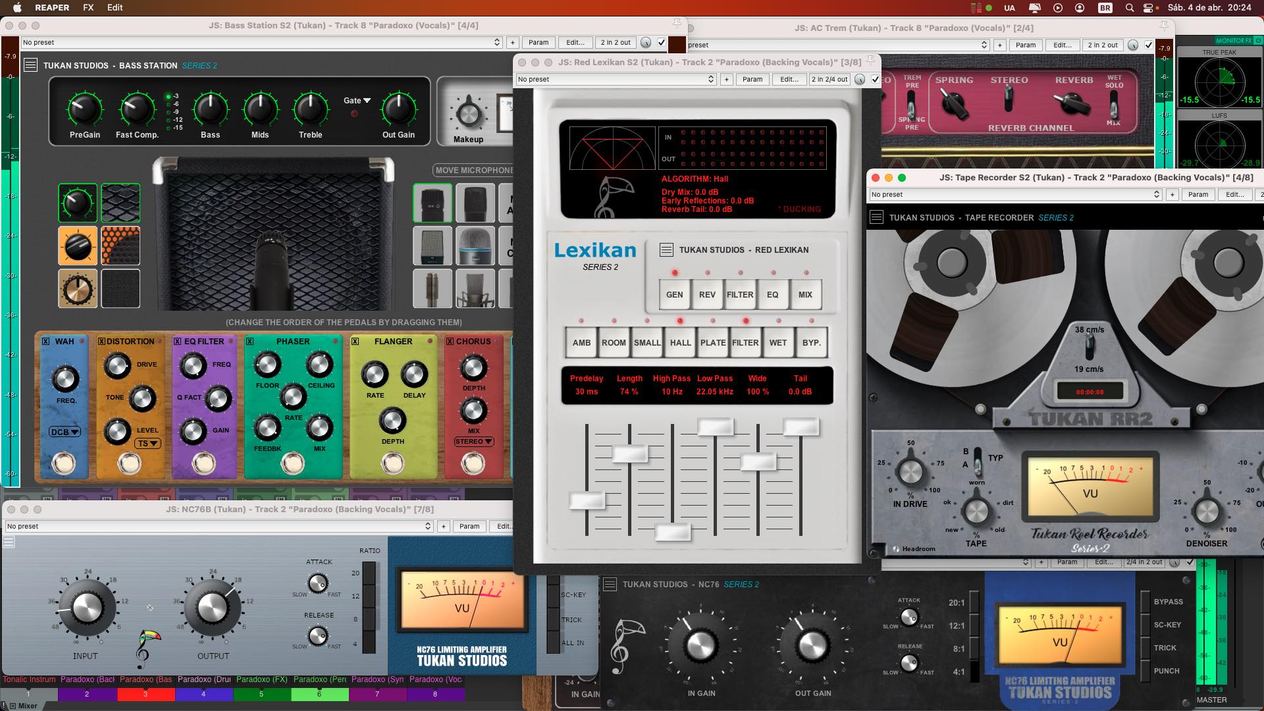Screen dimensions: 1264x711
Task: Click the NC76B INPUT knob
Action: click(x=86, y=608)
